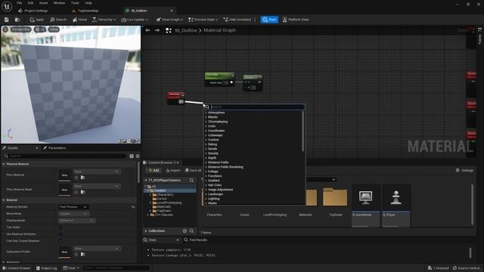Toggle the Cast Ray Traced Shadows checkbox
484x272 pixels.
(60, 241)
